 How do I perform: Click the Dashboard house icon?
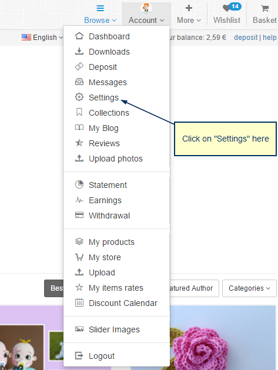click(79, 36)
